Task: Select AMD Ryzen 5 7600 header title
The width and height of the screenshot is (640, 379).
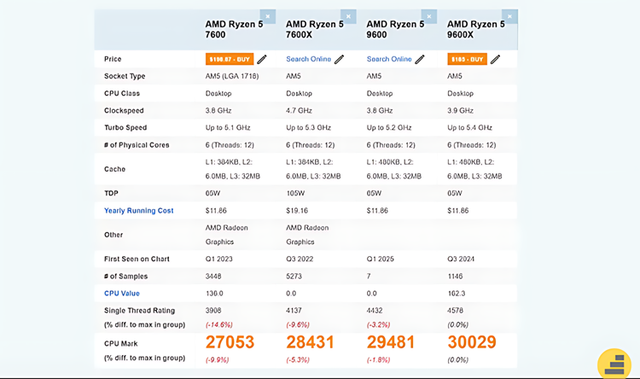Action: pos(234,29)
